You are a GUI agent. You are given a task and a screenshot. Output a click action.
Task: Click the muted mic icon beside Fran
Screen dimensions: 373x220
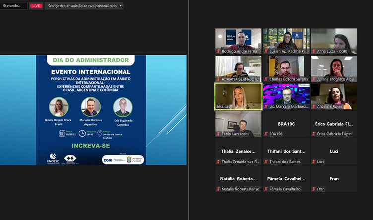pos(314,189)
